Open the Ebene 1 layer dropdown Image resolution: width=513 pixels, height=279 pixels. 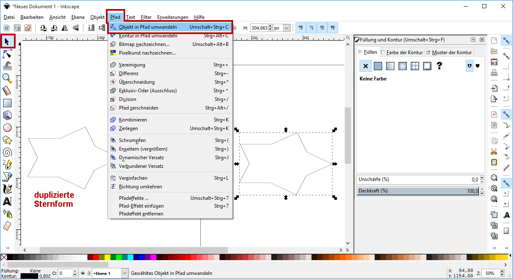[125, 273]
